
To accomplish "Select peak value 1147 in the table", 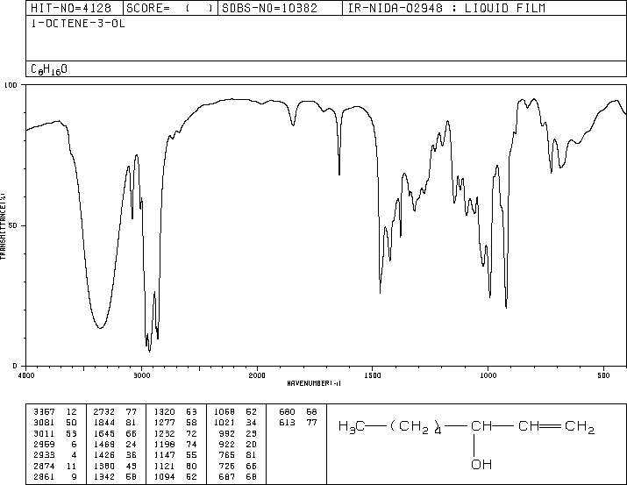I will click(164, 455).
